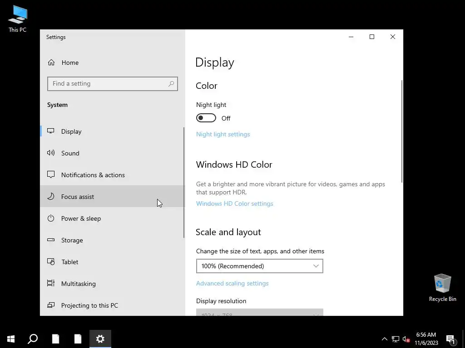The height and width of the screenshot is (348, 465).
Task: Click the Multitasking icon in sidebar
Action: [51, 284]
